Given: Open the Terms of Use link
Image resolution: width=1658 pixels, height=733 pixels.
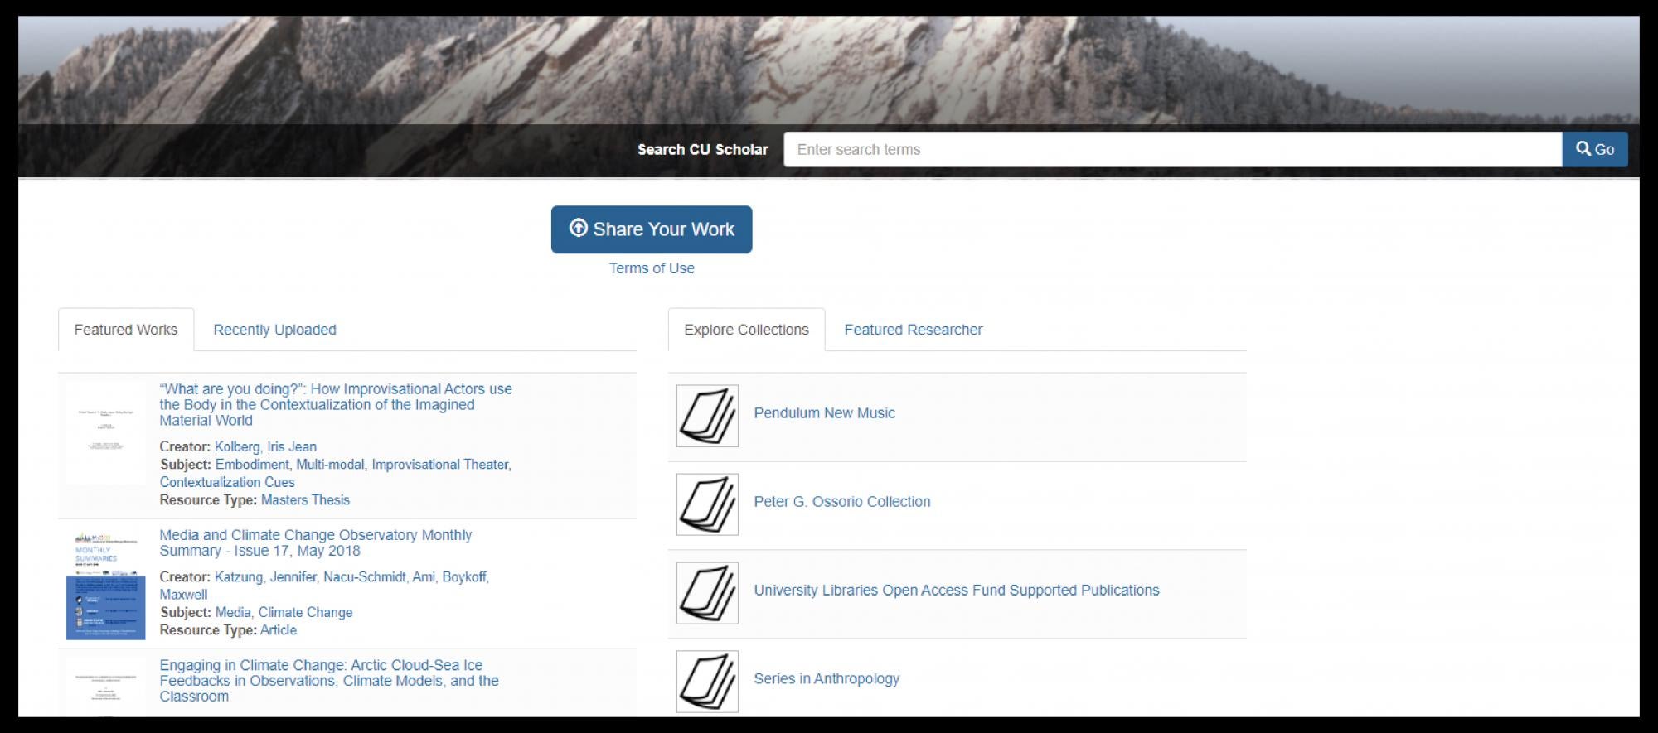Looking at the screenshot, I should (x=652, y=268).
